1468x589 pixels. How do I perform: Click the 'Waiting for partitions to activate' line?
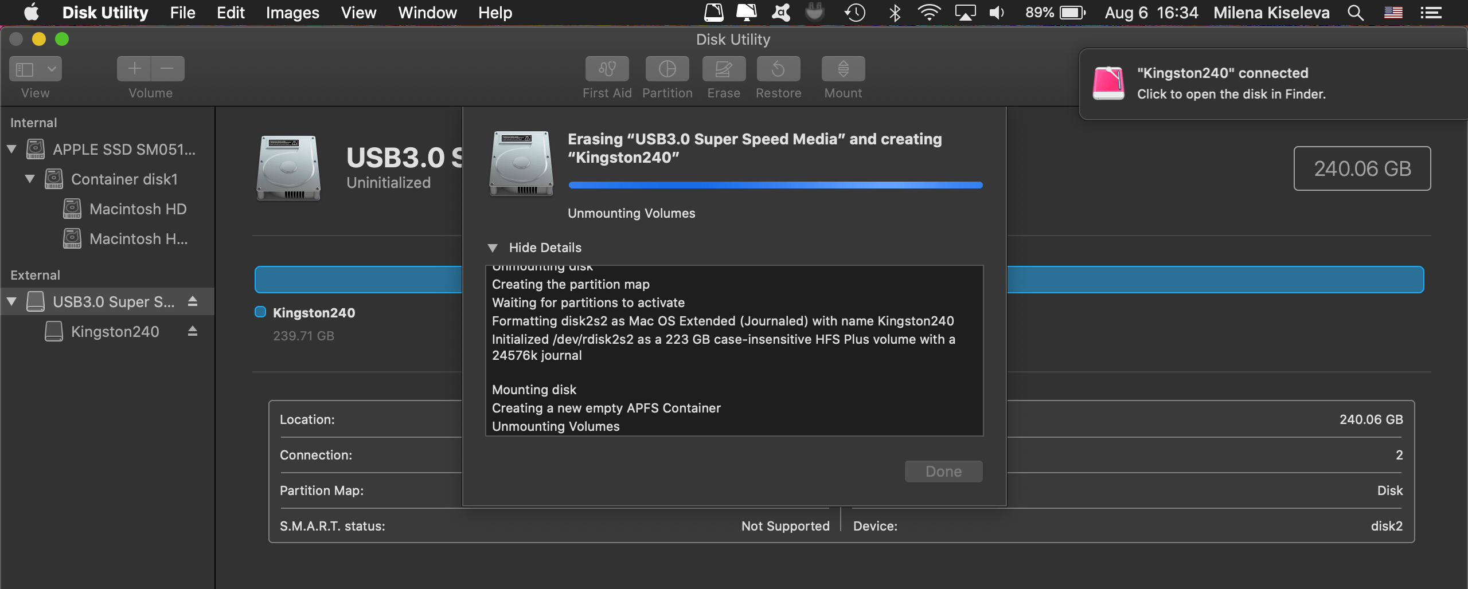pos(588,303)
